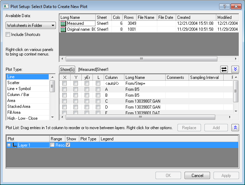Collapse the Layer 1 tree node
Image resolution: width=245 pixels, height=185 pixels.
9,145
